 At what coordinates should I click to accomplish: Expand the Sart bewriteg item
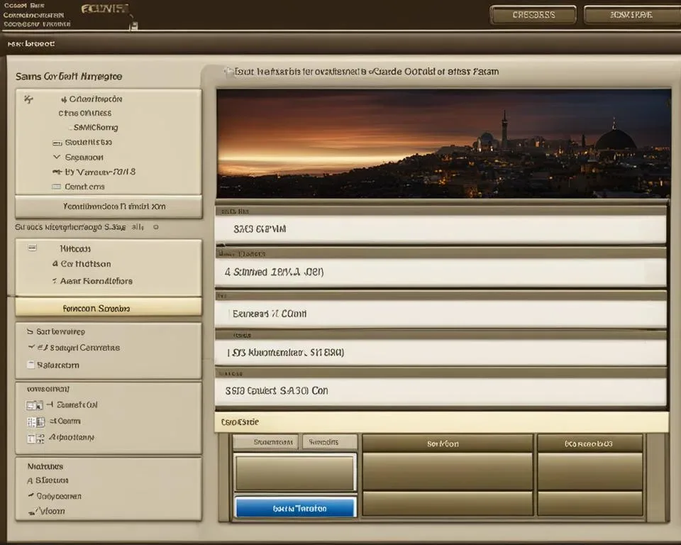point(30,331)
